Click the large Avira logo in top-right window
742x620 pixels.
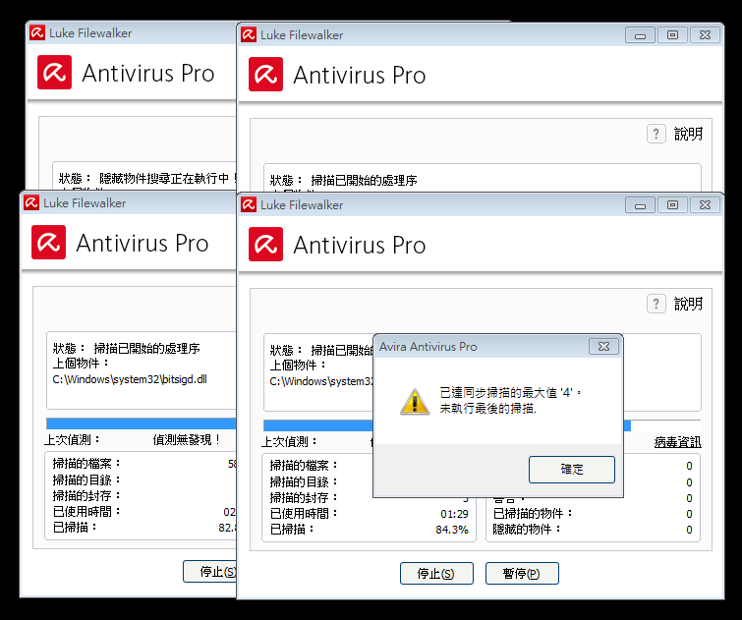265,75
